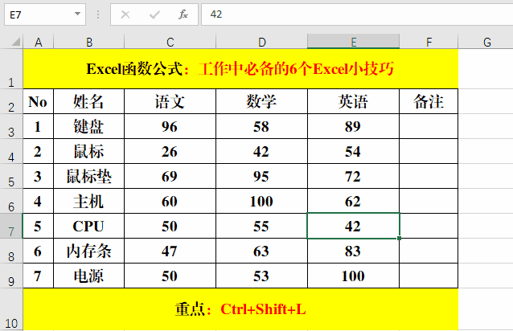
Task: Select row 9 header
Action: pyautogui.click(x=11, y=276)
